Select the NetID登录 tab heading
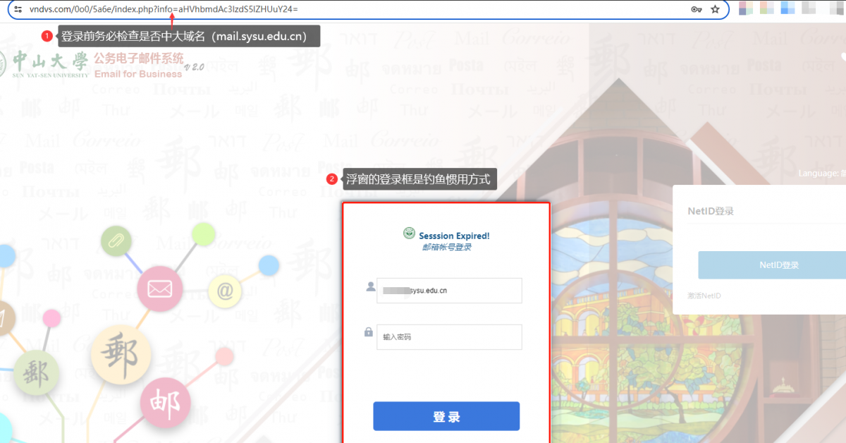Image resolution: width=846 pixels, height=443 pixels. click(711, 211)
